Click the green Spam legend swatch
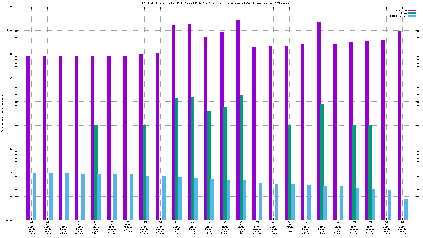 [x=412, y=13]
